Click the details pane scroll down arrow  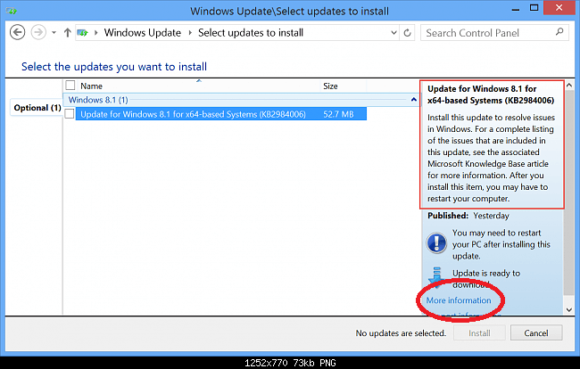[569, 310]
